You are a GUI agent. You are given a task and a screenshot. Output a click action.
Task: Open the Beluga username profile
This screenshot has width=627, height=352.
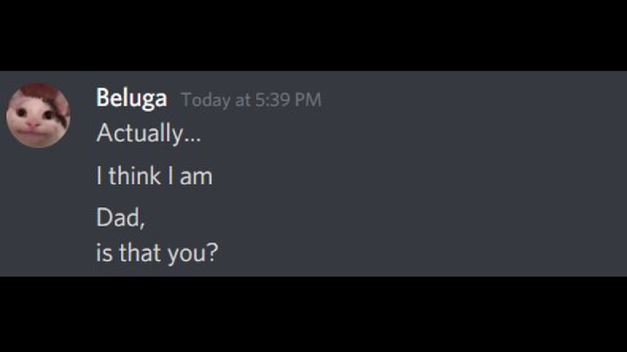[x=131, y=98]
